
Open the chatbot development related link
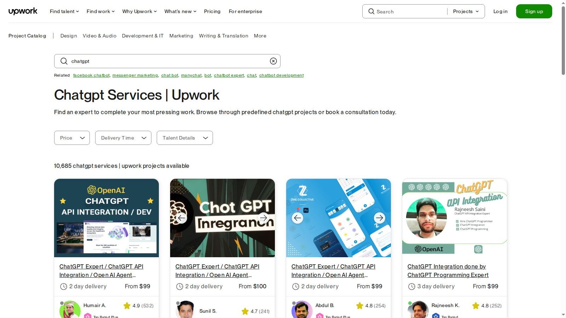click(x=281, y=75)
